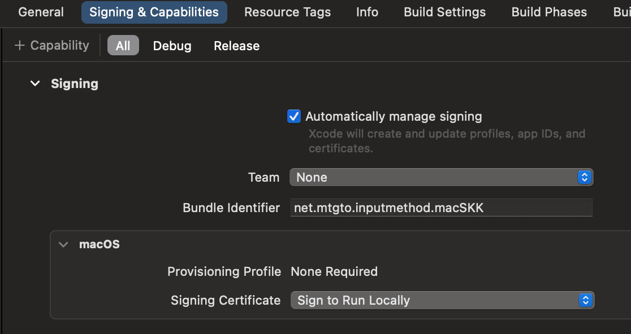This screenshot has height=334, width=631.
Task: Click the Signing section disclosure triangle
Action: tap(34, 83)
